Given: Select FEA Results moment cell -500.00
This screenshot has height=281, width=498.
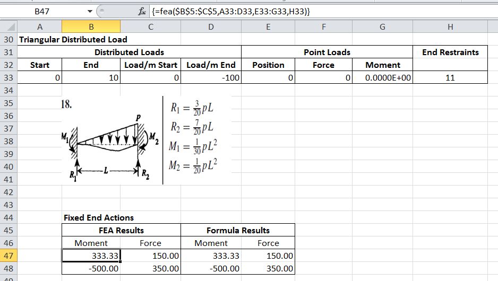Looking at the screenshot, I should pos(91,269).
